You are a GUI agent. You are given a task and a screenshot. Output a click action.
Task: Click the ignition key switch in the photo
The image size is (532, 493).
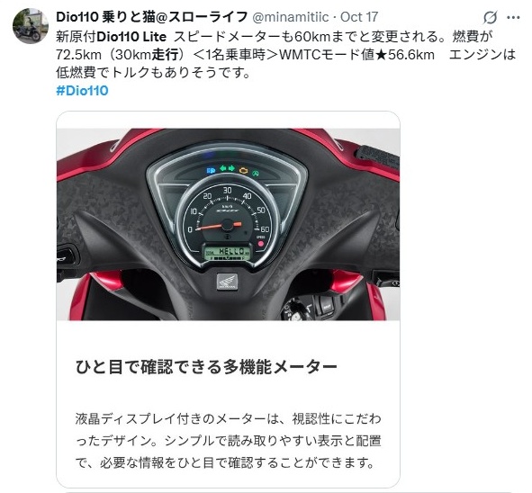[293, 311]
